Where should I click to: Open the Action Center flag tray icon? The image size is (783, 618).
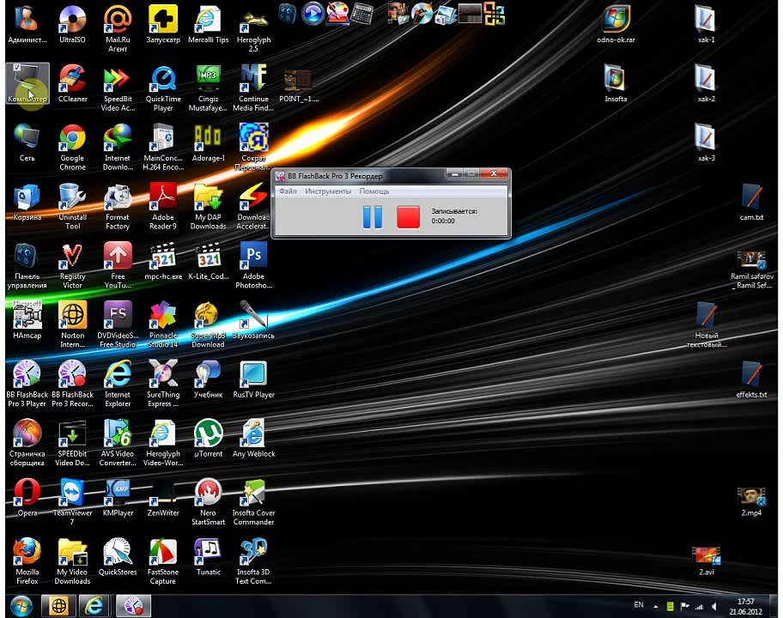684,607
